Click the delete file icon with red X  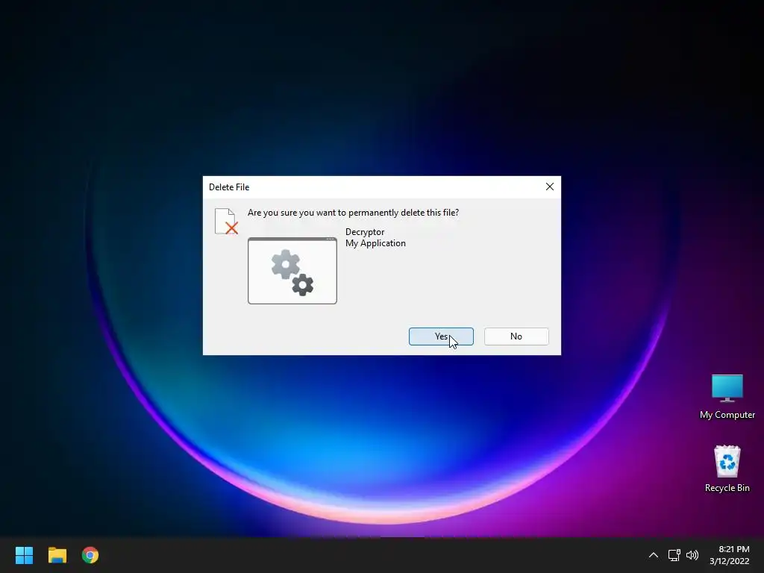(227, 221)
